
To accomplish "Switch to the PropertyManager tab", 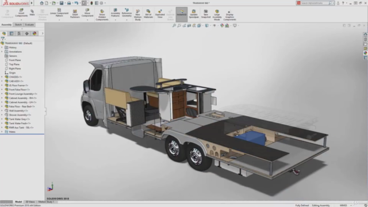I will click(x=11, y=33).
